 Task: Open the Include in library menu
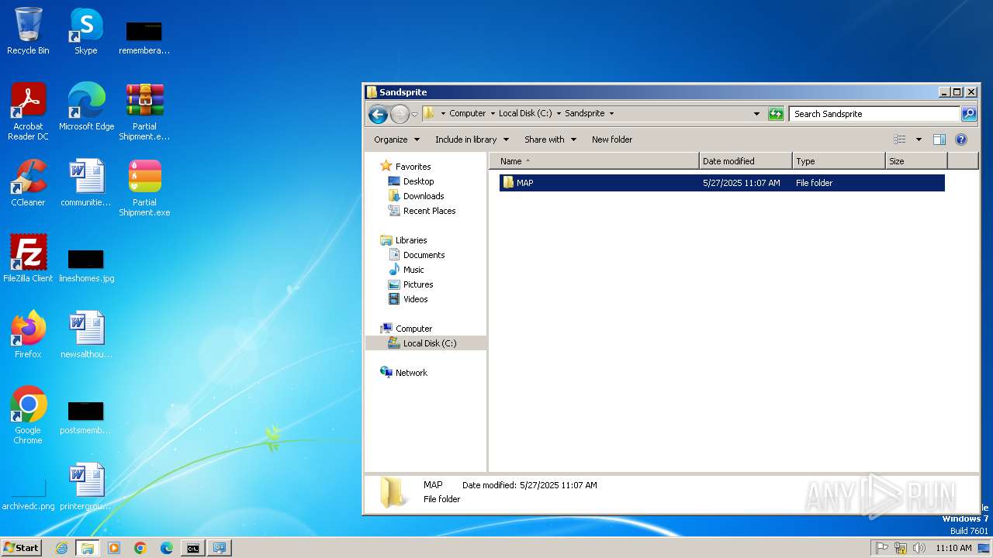tap(472, 139)
